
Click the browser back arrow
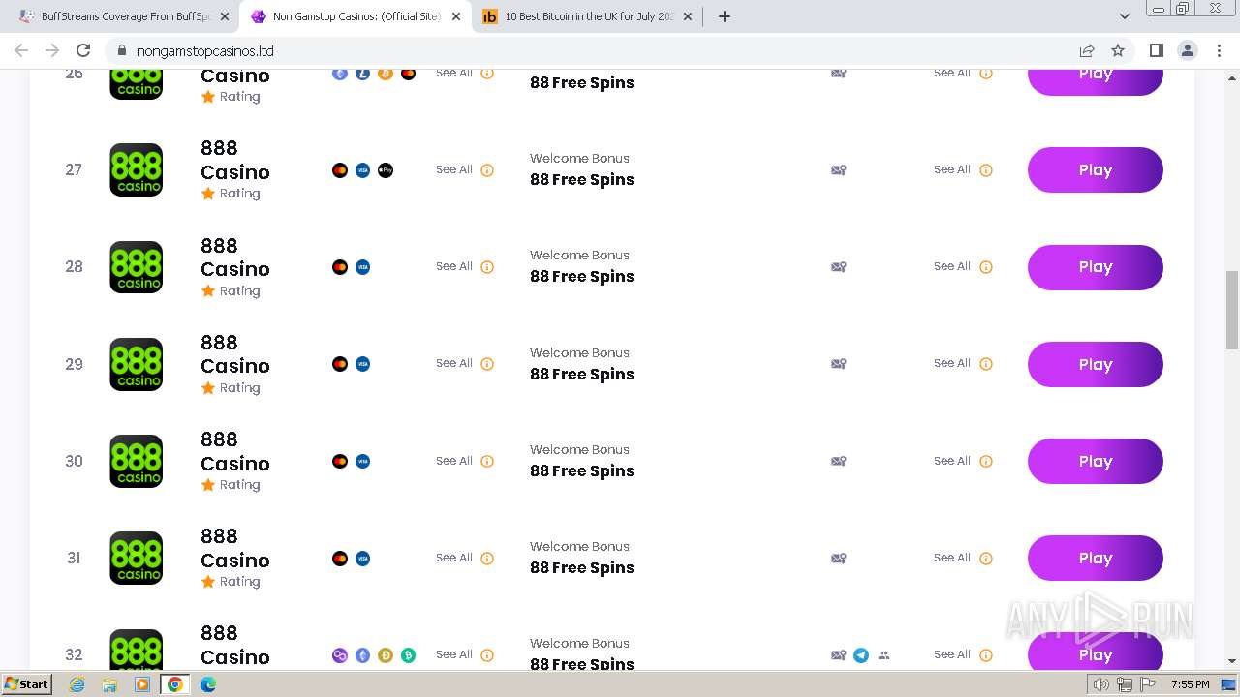(21, 50)
